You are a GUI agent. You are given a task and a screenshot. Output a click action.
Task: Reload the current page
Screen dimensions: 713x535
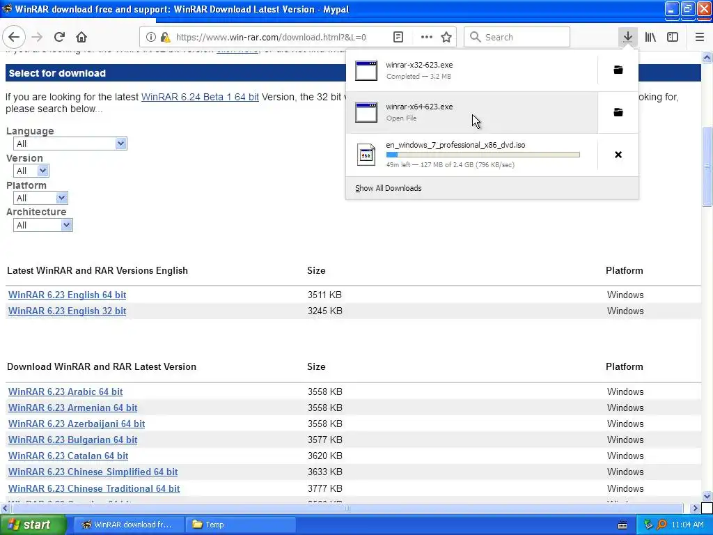click(x=59, y=37)
